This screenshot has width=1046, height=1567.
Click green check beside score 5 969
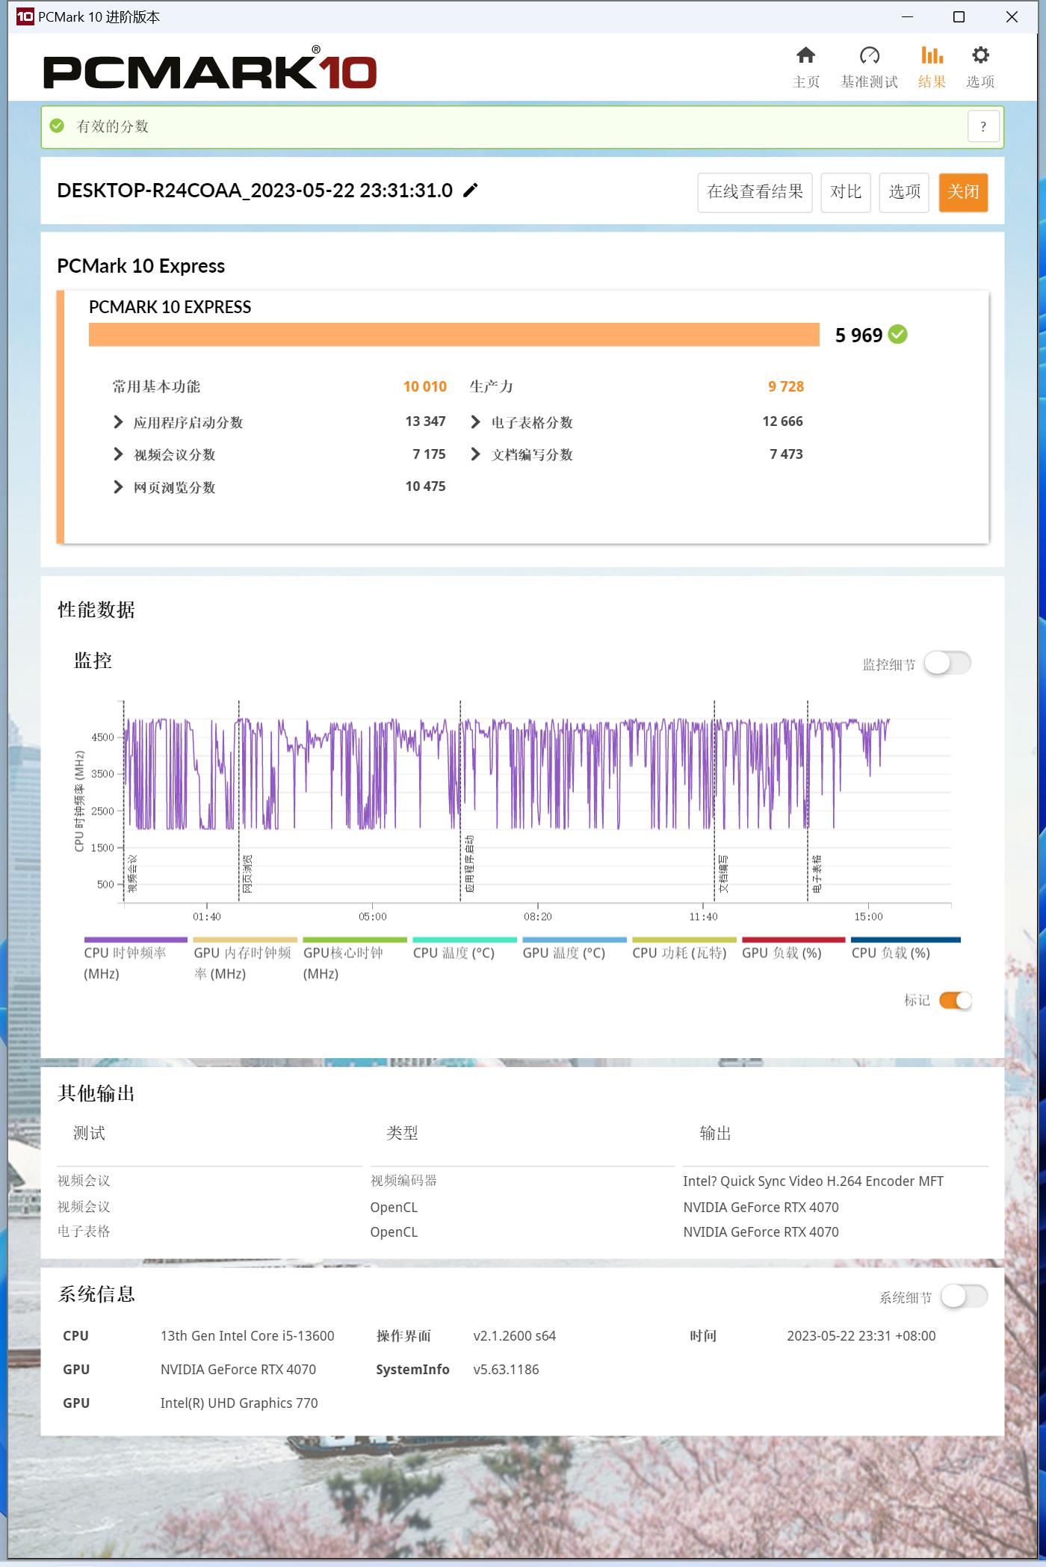(x=898, y=335)
